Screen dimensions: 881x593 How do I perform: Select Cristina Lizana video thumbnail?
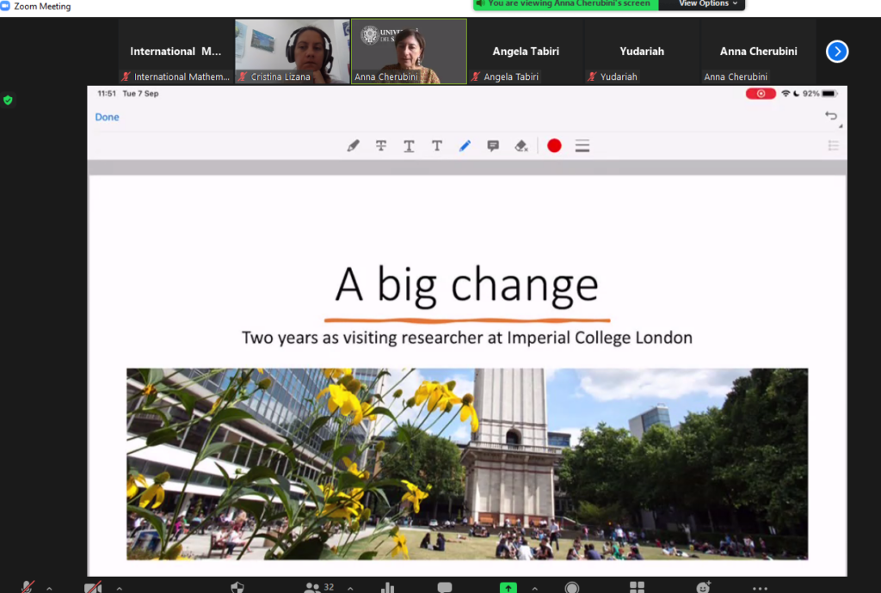tap(293, 52)
